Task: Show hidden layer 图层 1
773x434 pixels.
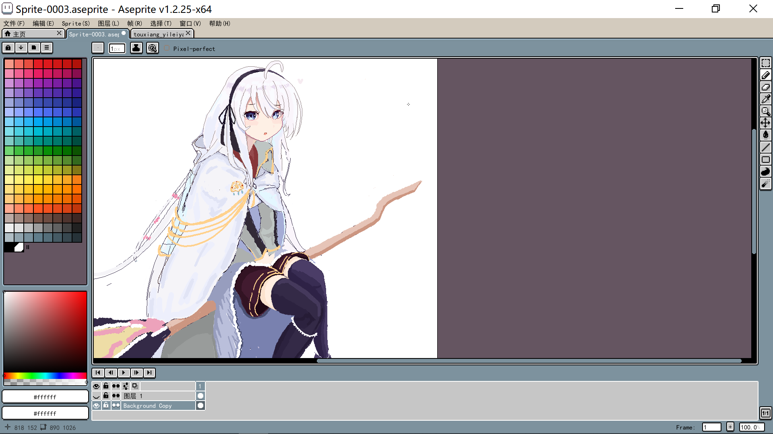Action: coord(96,396)
